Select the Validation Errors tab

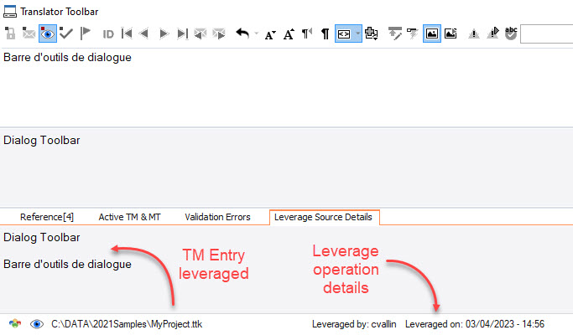(217, 217)
